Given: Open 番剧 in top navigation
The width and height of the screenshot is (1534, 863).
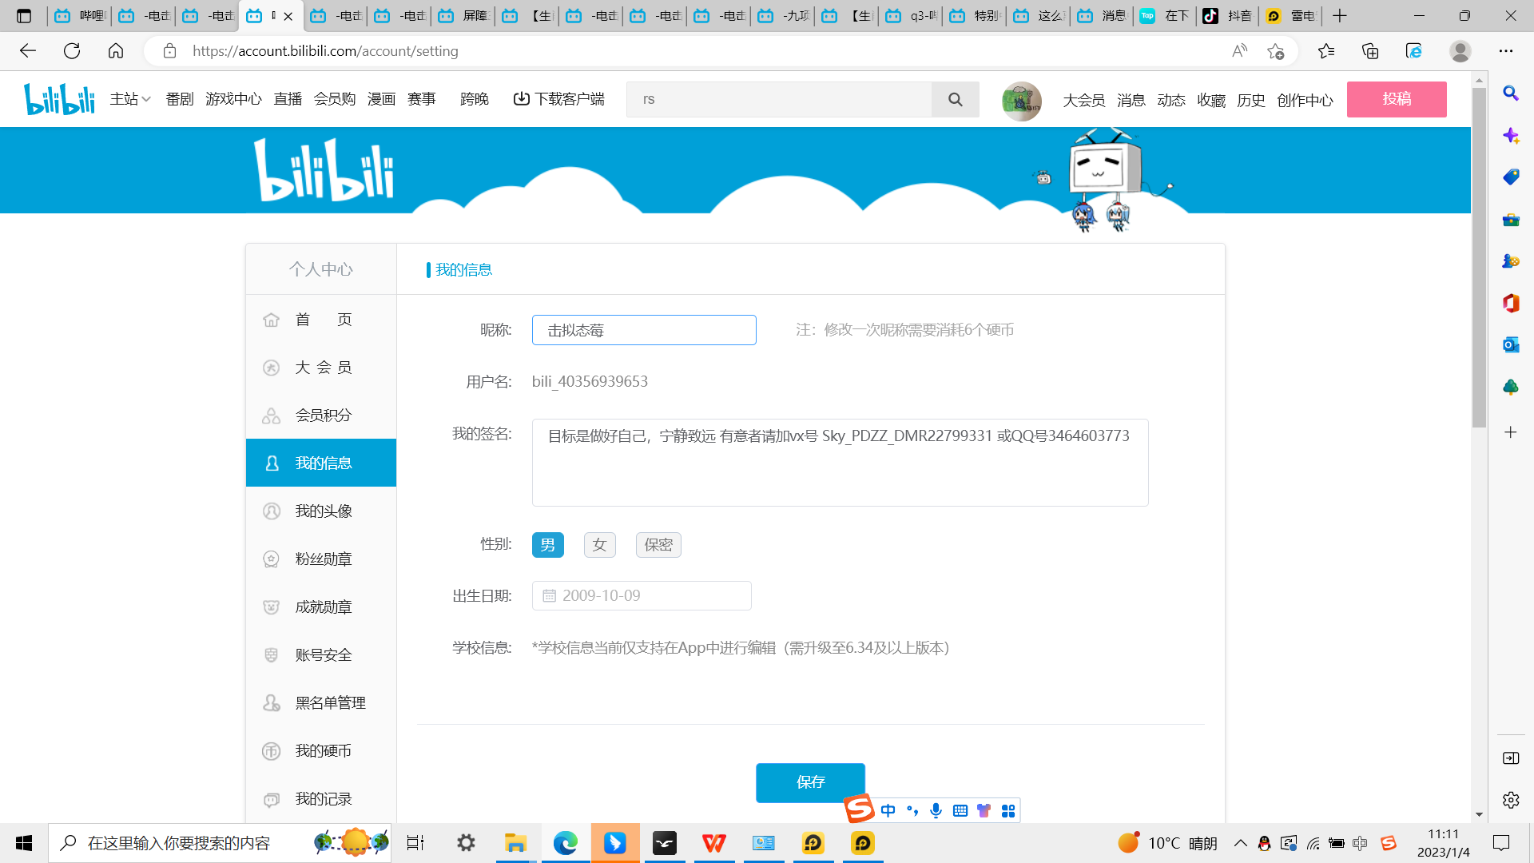Looking at the screenshot, I should (x=180, y=99).
